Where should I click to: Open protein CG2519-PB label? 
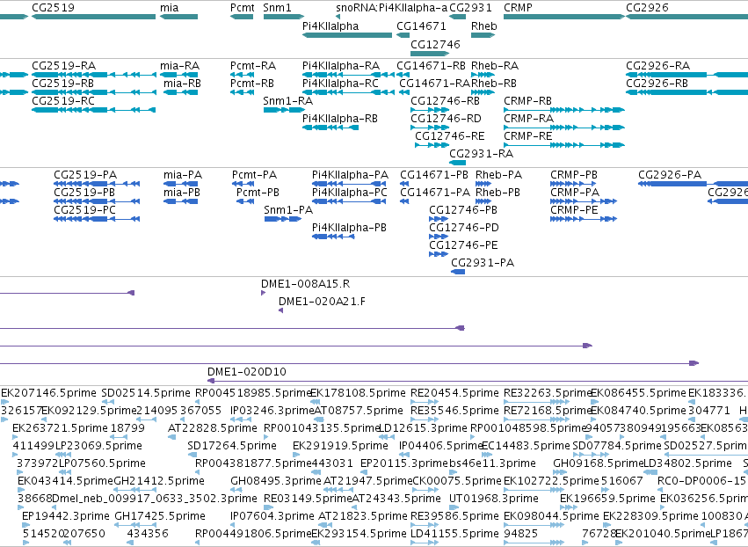84,193
